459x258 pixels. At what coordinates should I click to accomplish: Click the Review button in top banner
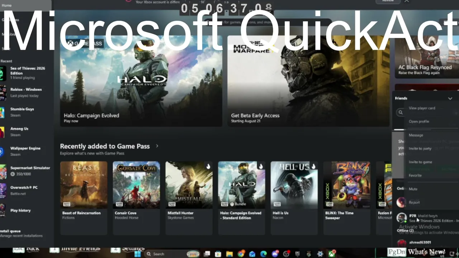(388, 1)
